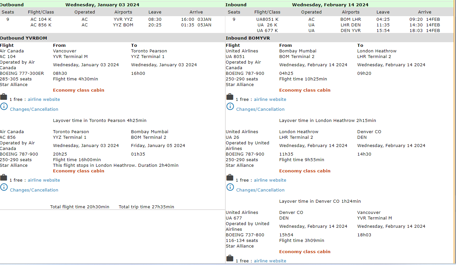Visit airline website link for flight UA 8051
Viewport: 456px width, 265px height.
(270, 100)
